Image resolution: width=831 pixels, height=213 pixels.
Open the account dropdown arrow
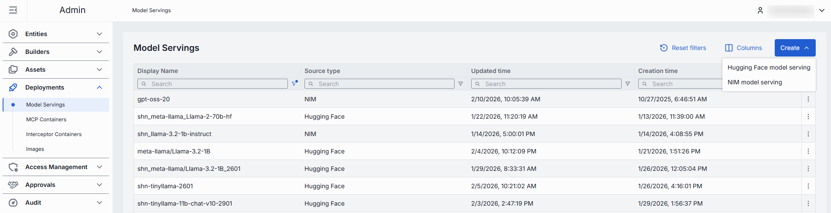click(821, 10)
